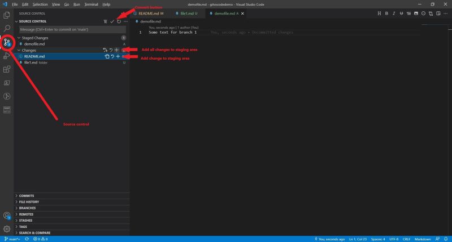Expand the Tags section

(72, 227)
